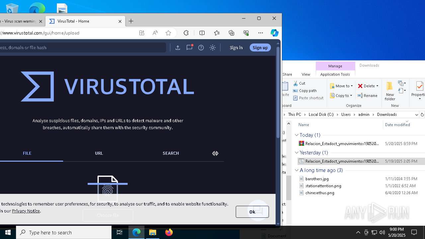Select the FILE tab on VirusTotal

tap(27, 153)
